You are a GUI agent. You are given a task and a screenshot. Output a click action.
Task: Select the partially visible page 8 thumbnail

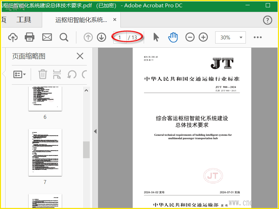tap(45, 201)
